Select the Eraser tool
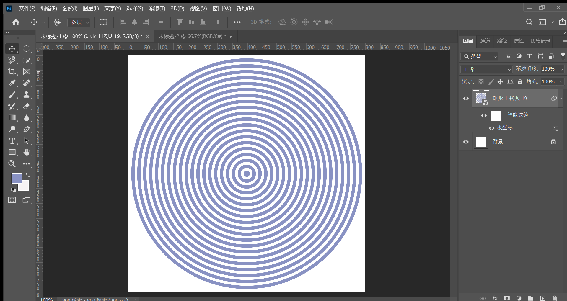The image size is (567, 301). [x=27, y=106]
